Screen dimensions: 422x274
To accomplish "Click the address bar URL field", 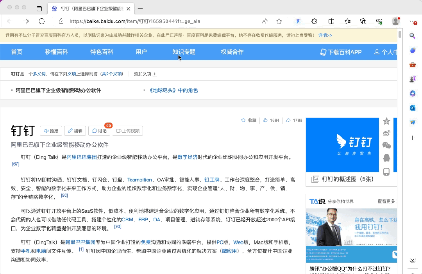I will (134, 21).
